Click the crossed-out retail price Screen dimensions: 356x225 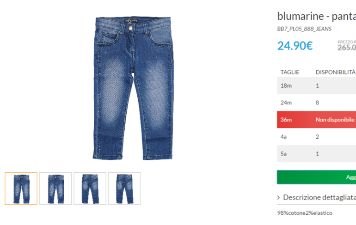[x=347, y=48]
